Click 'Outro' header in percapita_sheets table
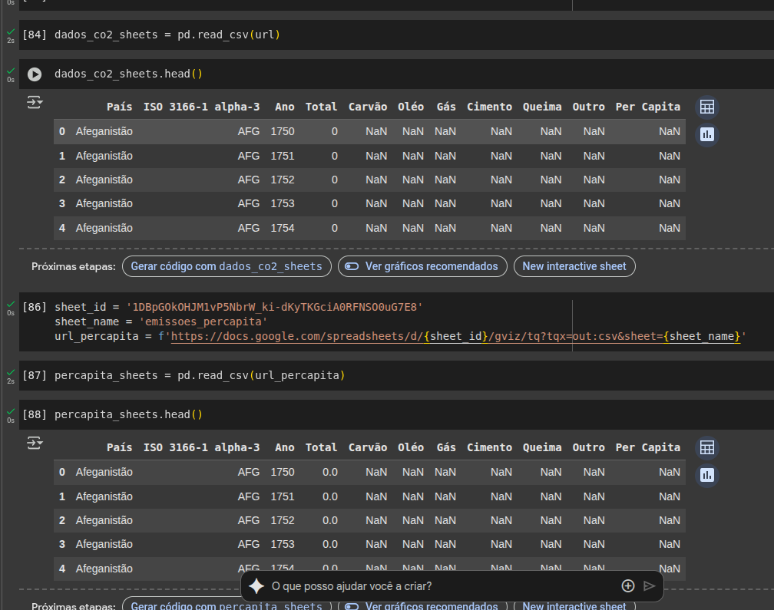 (588, 447)
